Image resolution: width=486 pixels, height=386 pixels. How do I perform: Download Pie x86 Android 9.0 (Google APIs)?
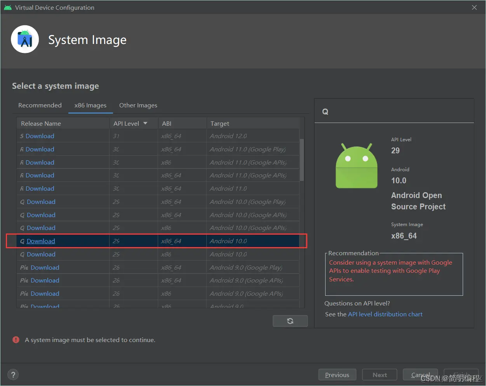tap(45, 293)
